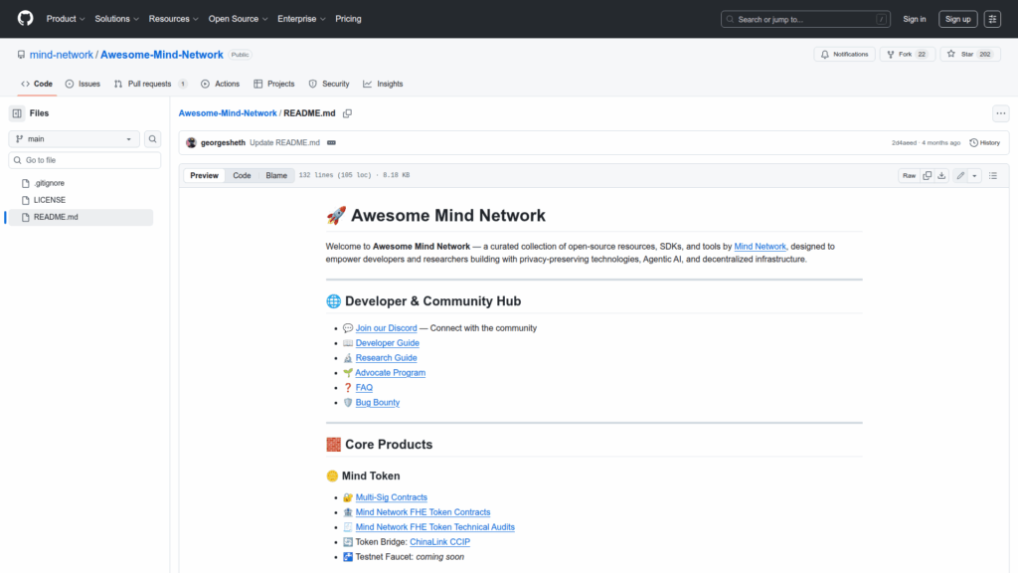Click georgesheth's avatar image
Viewport: 1018px width, 573px height.
[191, 143]
